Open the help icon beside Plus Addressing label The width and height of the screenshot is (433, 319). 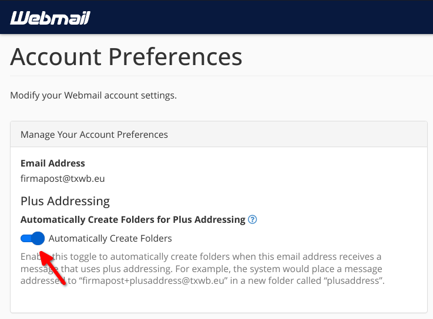[x=253, y=220]
